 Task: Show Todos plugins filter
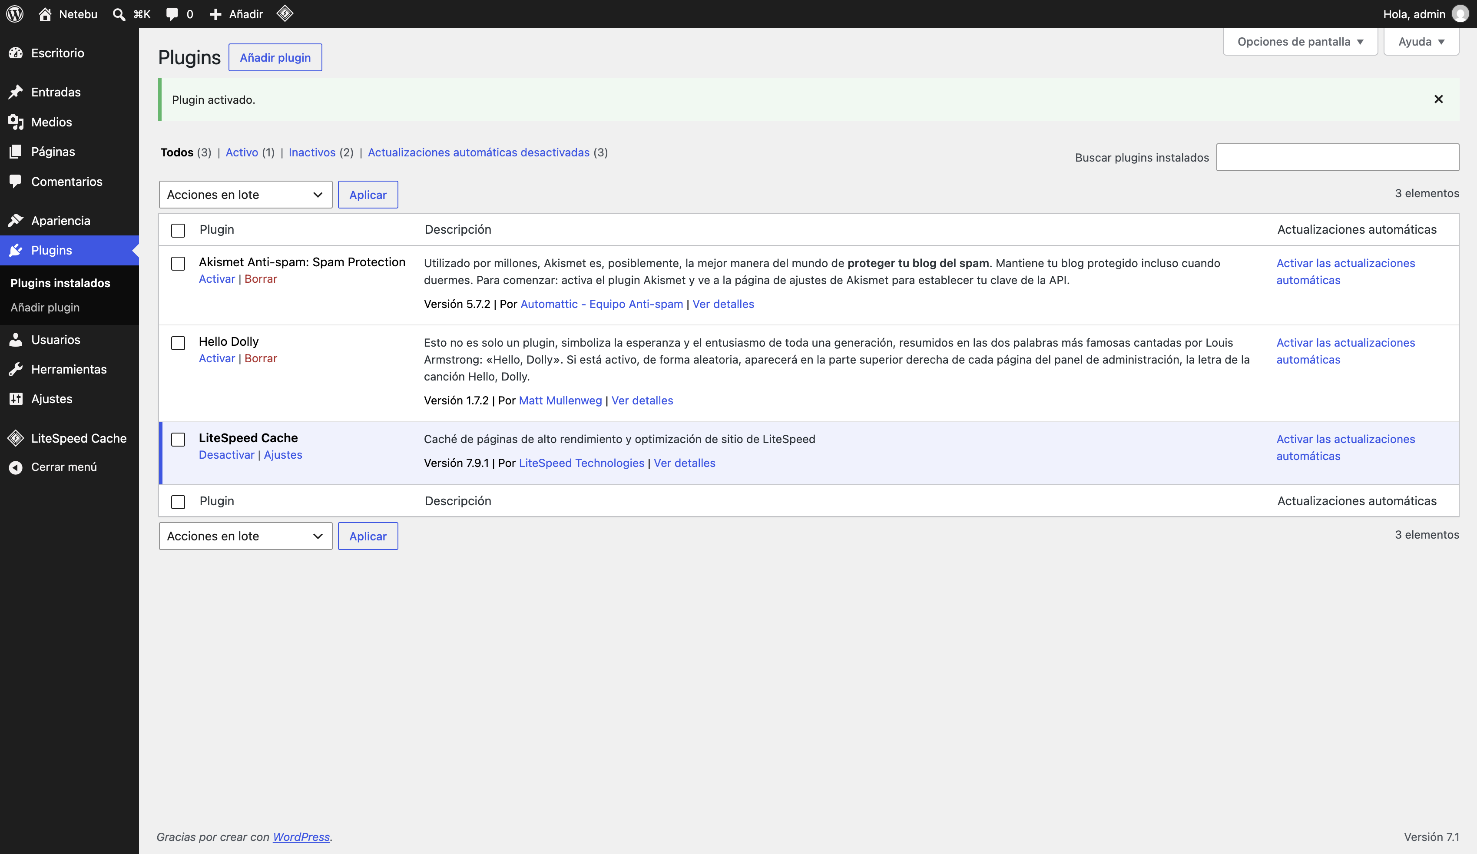tap(177, 152)
